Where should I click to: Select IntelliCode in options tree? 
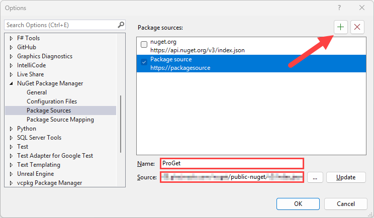pyautogui.click(x=31, y=65)
